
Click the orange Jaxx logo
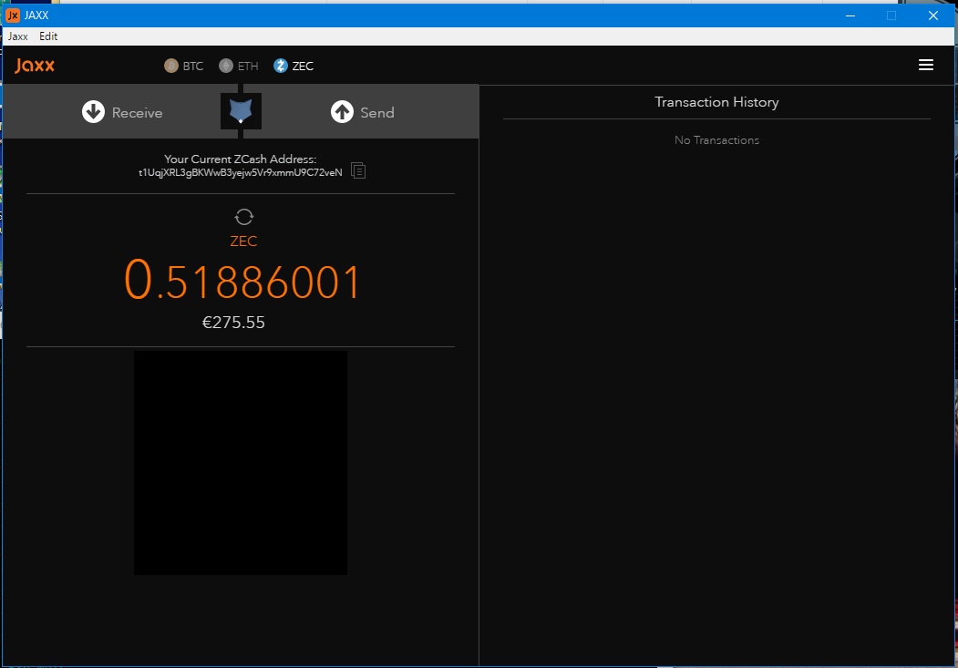point(35,66)
